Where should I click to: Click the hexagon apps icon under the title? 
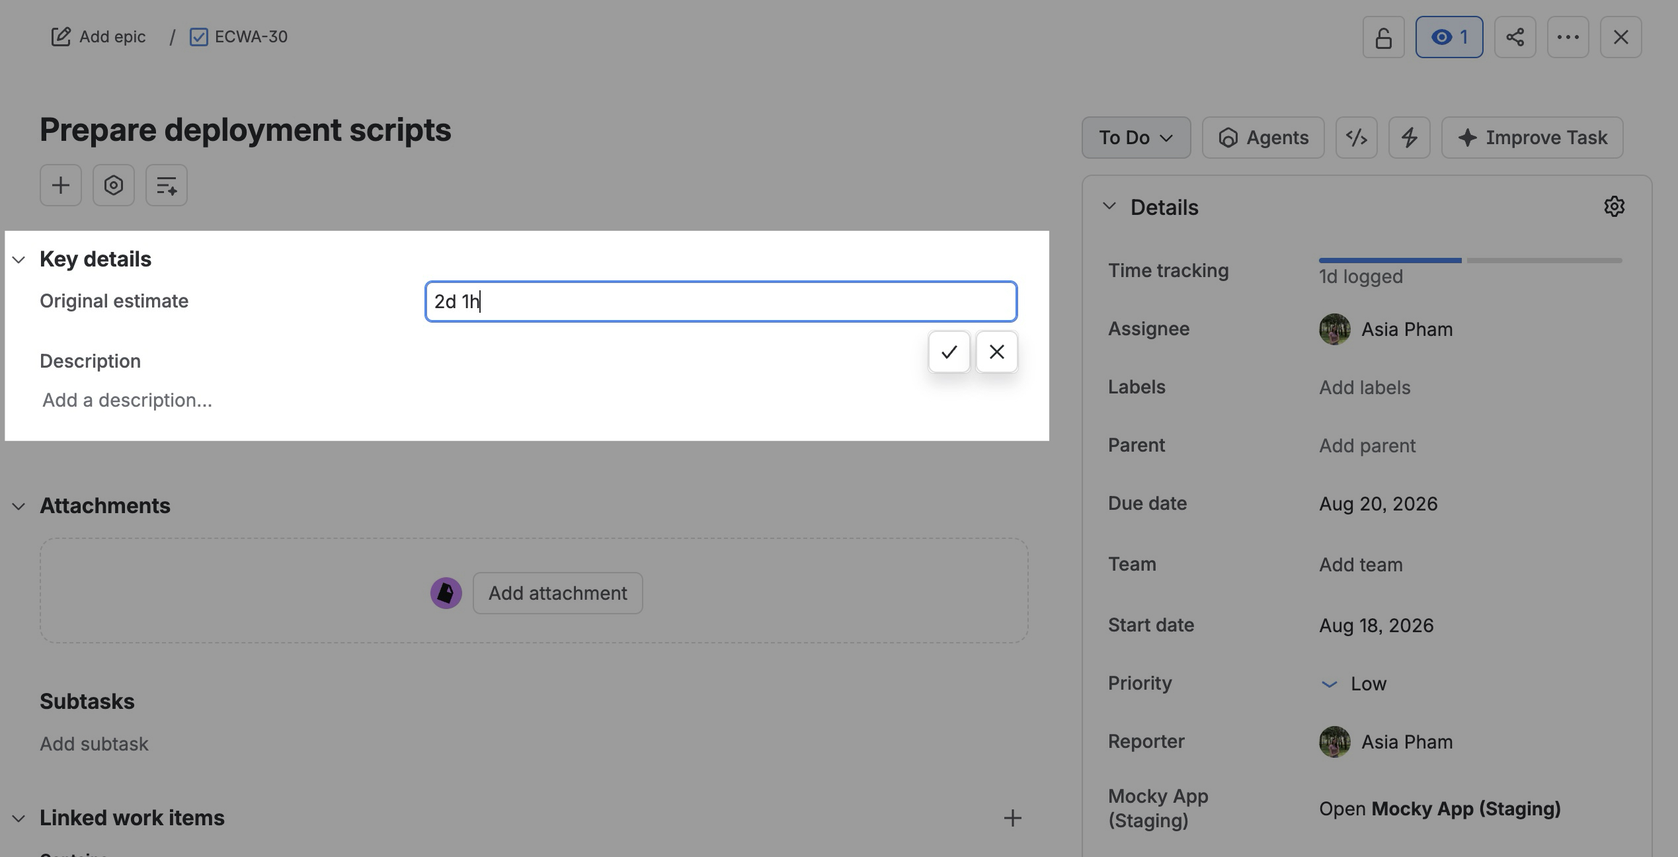[114, 185]
